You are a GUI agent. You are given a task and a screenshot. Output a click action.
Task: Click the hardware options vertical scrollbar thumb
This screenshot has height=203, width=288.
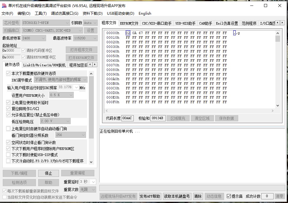point(91,107)
